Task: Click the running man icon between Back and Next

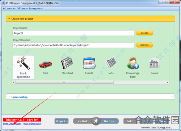Action: tap(96, 121)
